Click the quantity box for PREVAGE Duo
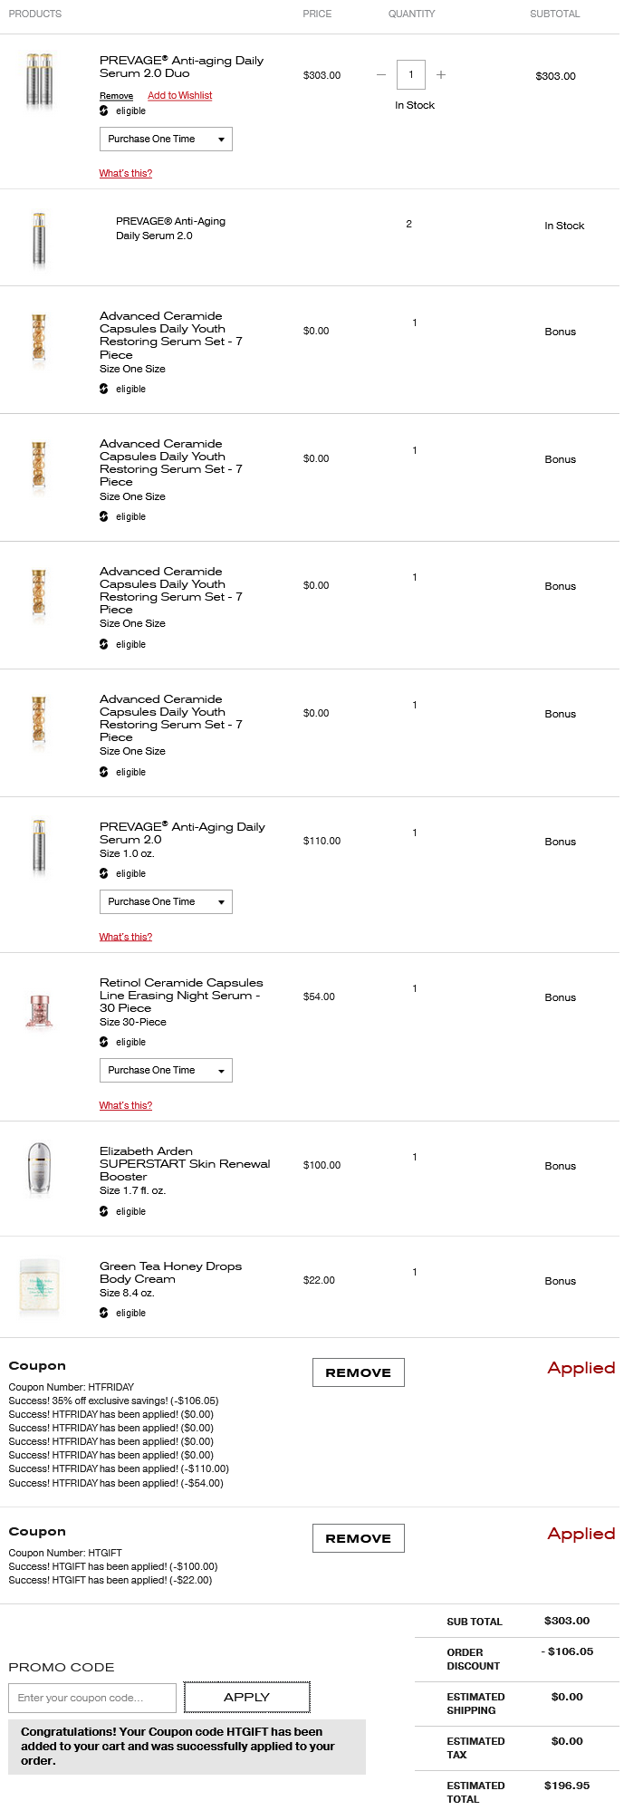The image size is (624, 1810). pyautogui.click(x=411, y=74)
